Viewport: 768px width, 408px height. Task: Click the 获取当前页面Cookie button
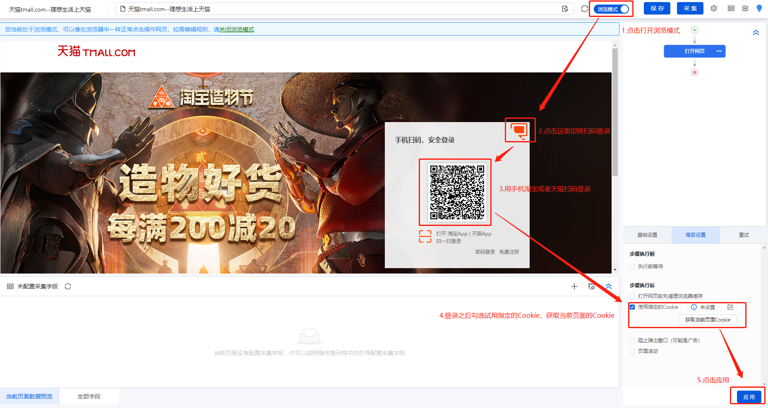click(x=708, y=320)
